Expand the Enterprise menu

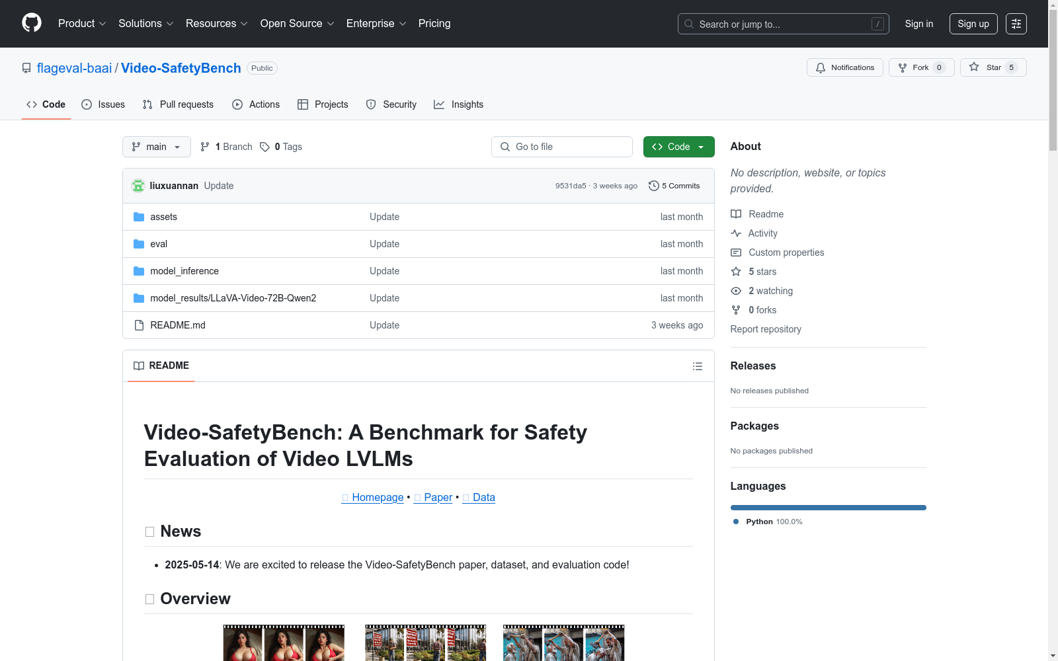click(376, 23)
